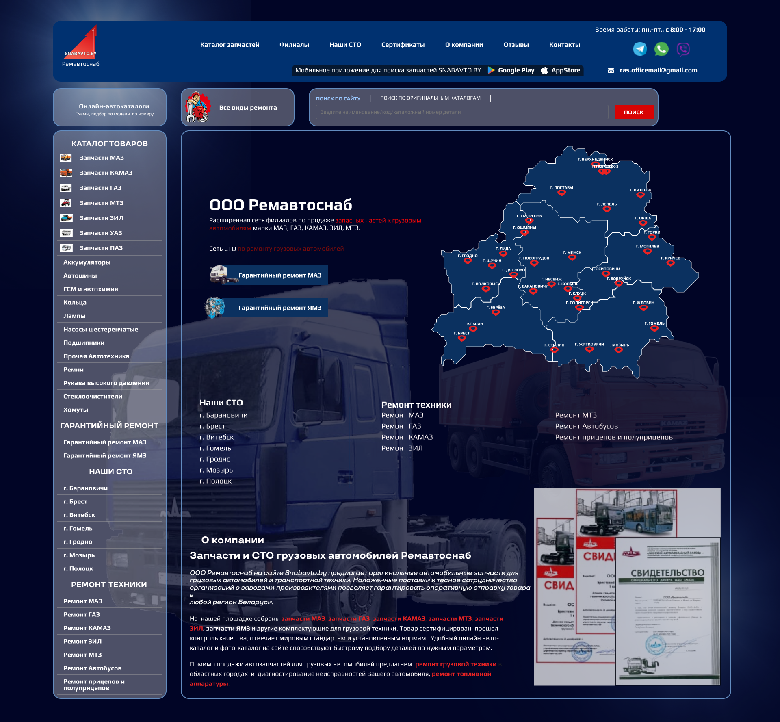Open the О компании menu item

pos(464,45)
